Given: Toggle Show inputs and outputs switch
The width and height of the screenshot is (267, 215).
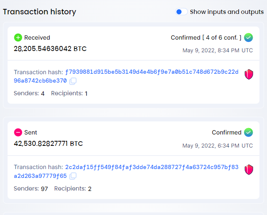Looking at the screenshot, I should point(182,12).
